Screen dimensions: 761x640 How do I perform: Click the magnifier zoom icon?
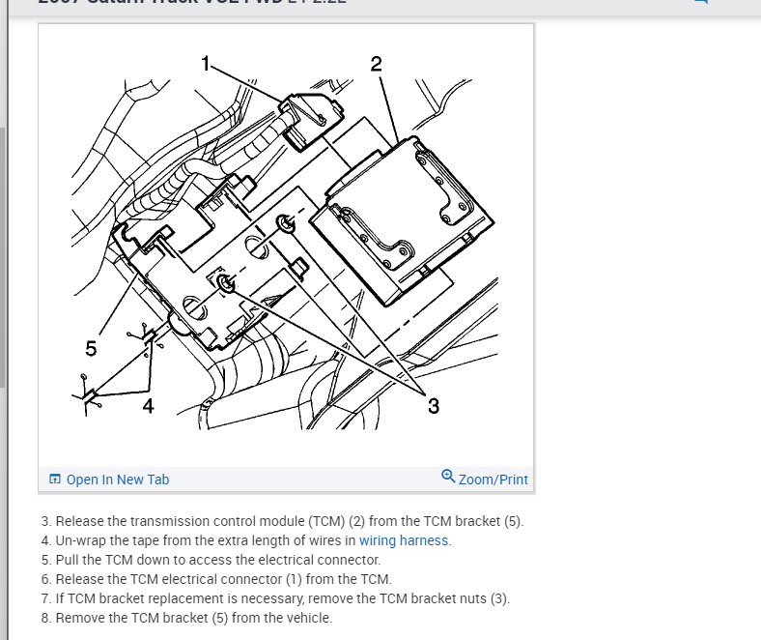pyautogui.click(x=448, y=477)
